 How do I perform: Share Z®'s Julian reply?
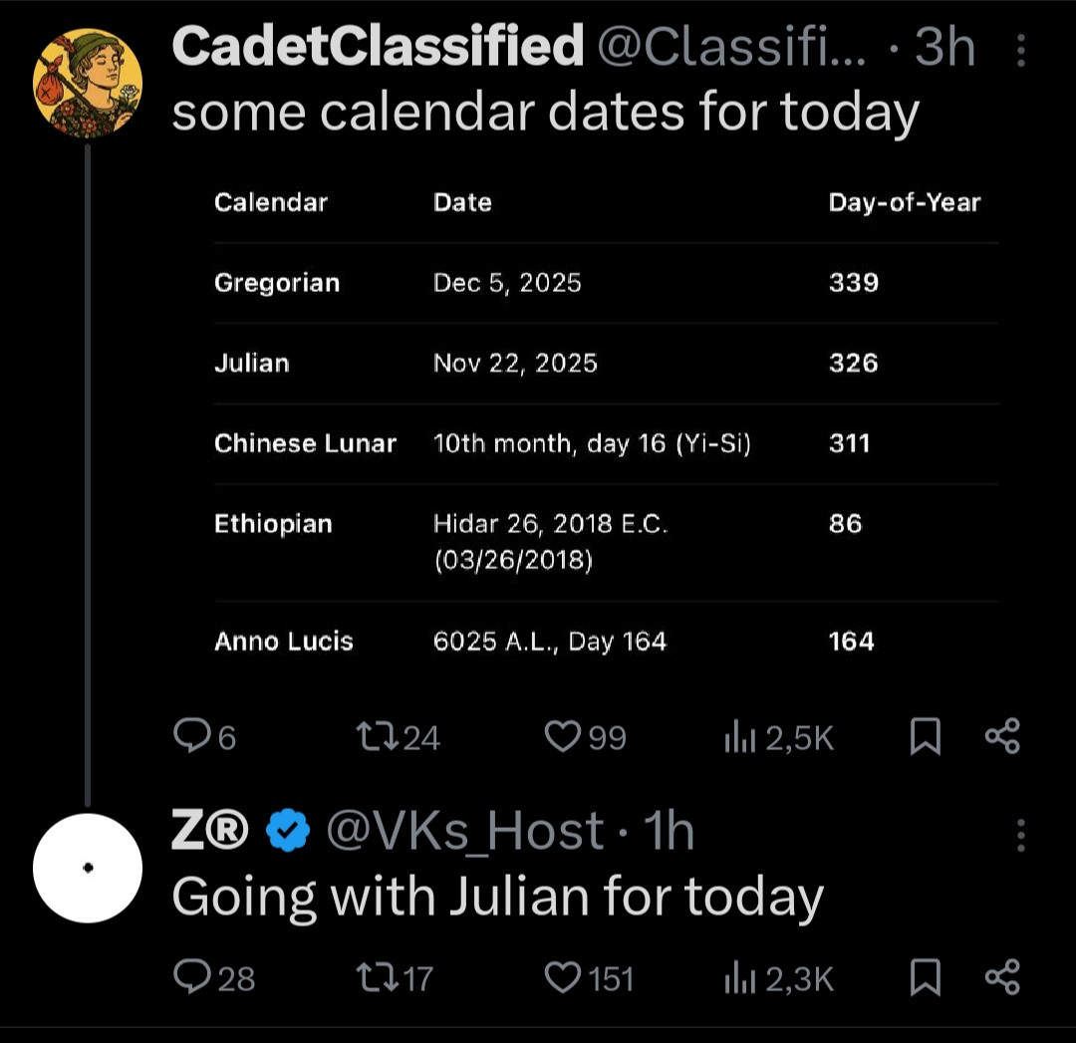click(x=1002, y=977)
